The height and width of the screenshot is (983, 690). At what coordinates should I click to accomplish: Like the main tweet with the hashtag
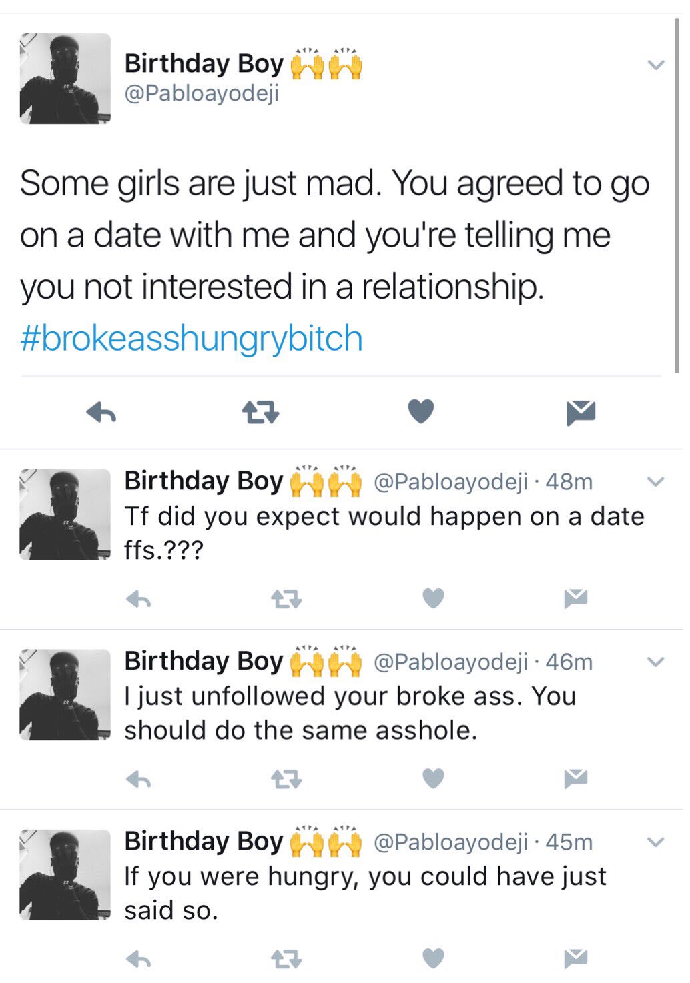coord(421,411)
